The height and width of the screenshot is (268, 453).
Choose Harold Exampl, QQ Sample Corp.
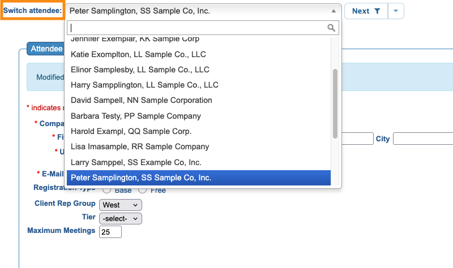coord(131,131)
